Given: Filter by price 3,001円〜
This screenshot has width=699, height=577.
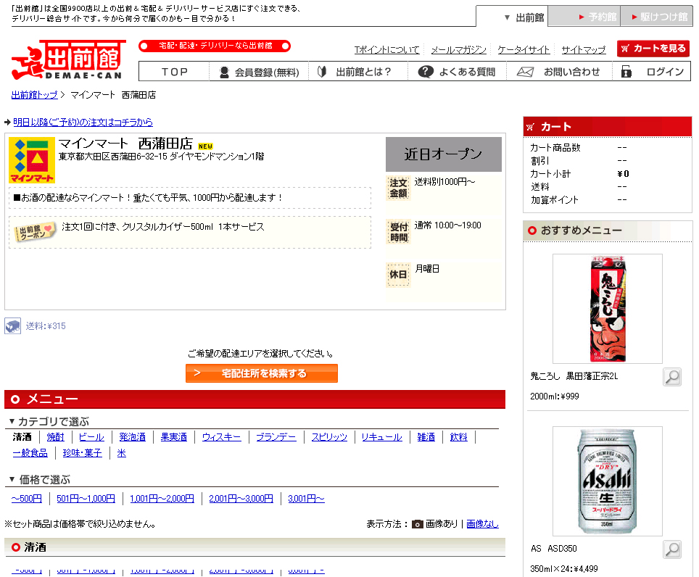Looking at the screenshot, I should (x=306, y=499).
